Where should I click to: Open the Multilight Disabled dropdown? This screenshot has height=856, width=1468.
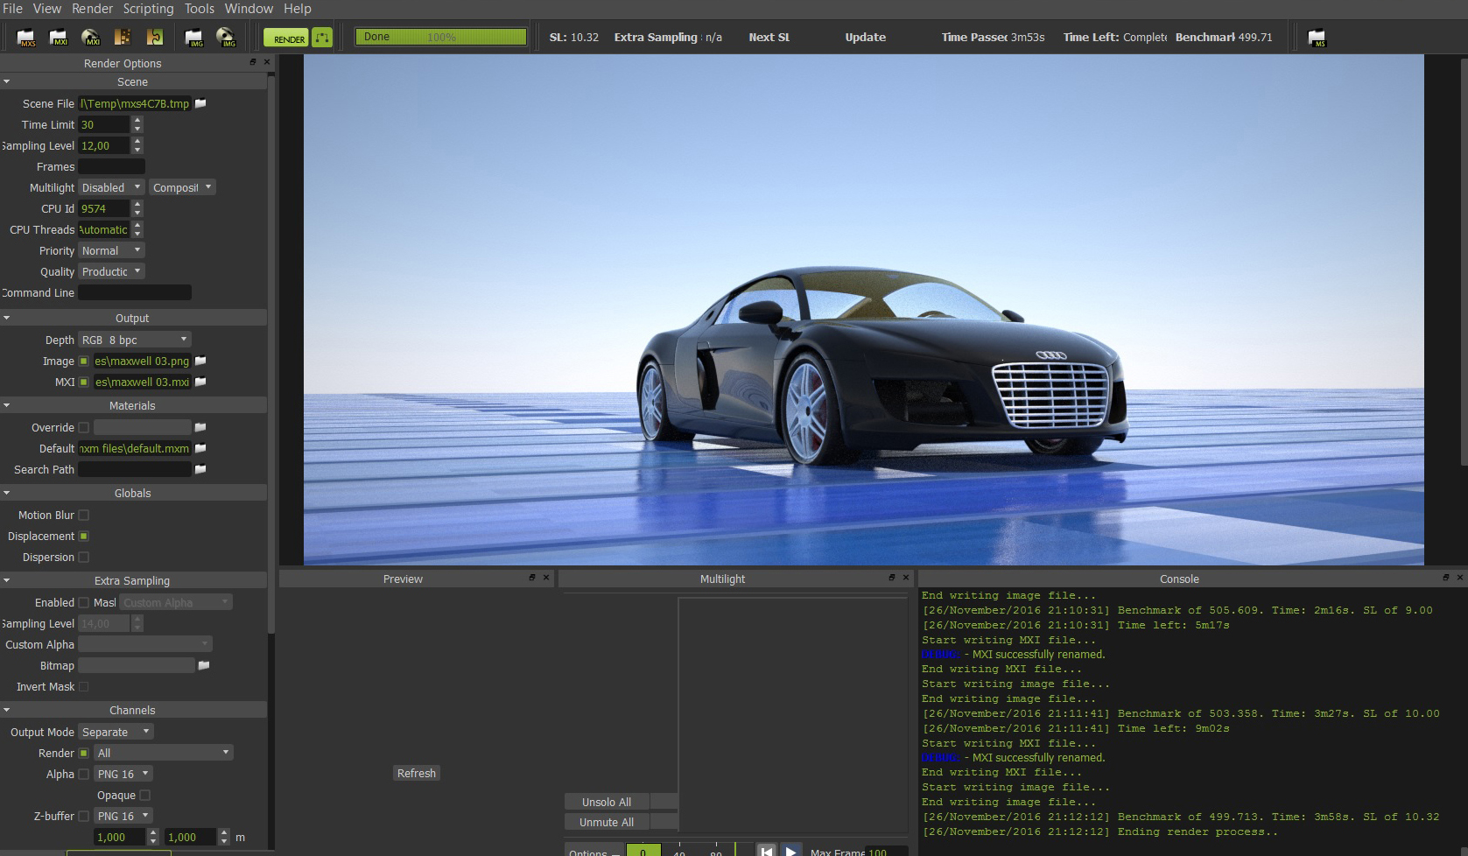pyautogui.click(x=111, y=187)
